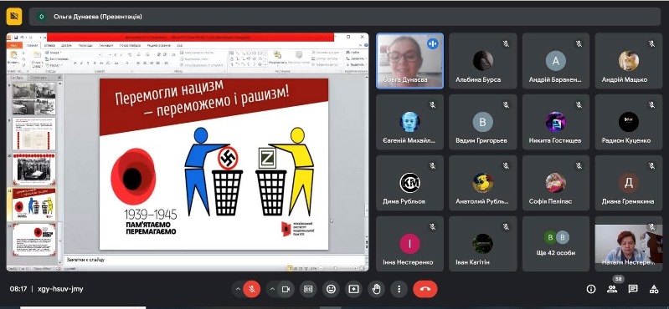The image size is (669, 309).
Task: Select the Слайды pane tab
Action: tap(17, 78)
